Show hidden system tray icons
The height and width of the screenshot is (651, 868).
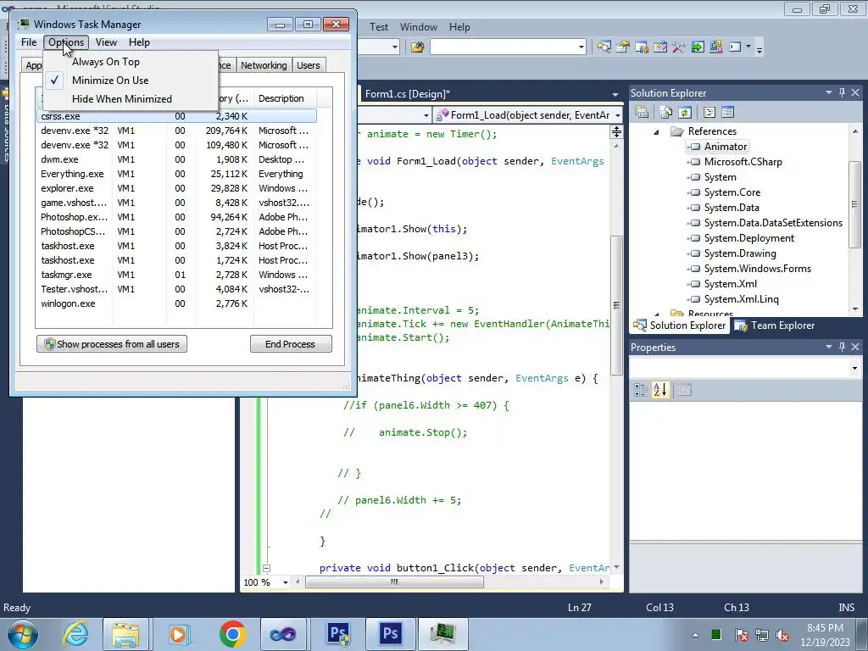click(695, 635)
